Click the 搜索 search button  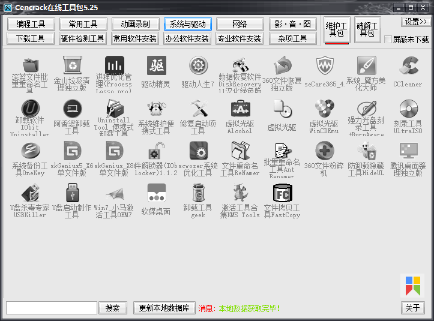pyautogui.click(x=113, y=308)
